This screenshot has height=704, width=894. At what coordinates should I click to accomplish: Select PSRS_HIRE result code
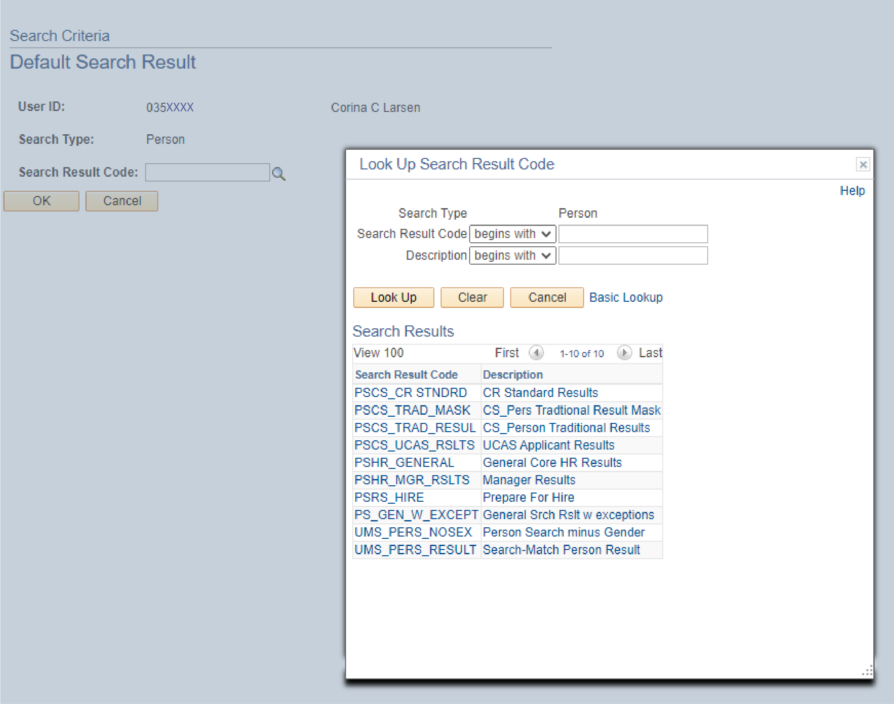(x=389, y=497)
